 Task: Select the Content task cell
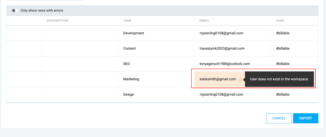click(x=129, y=48)
